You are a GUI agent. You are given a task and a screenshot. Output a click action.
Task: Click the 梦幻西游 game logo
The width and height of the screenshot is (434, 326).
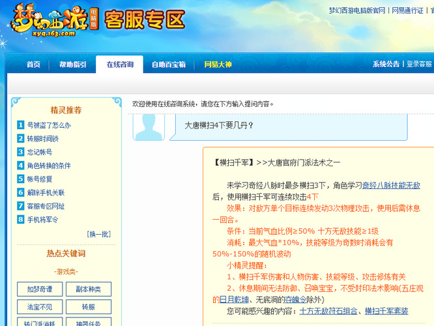pos(49,22)
